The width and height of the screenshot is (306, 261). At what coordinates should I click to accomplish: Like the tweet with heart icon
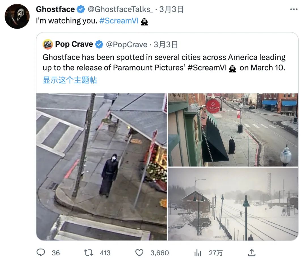pyautogui.click(x=139, y=253)
